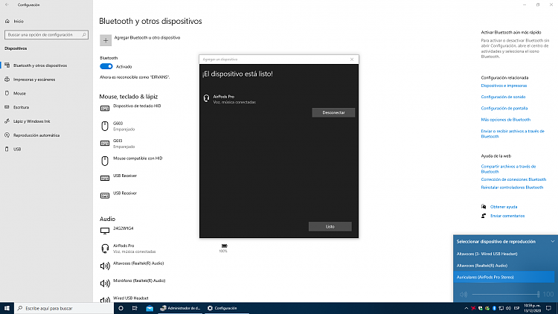Select AirPods Pro headset icon in dialog

[206, 98]
